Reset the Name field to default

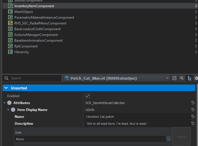(x=193, y=116)
